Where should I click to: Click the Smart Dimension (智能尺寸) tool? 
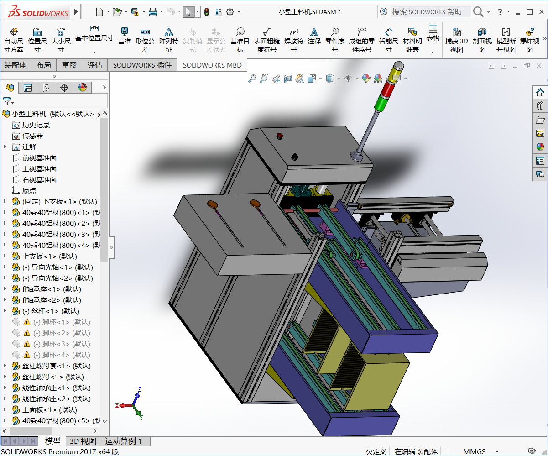pos(389,40)
